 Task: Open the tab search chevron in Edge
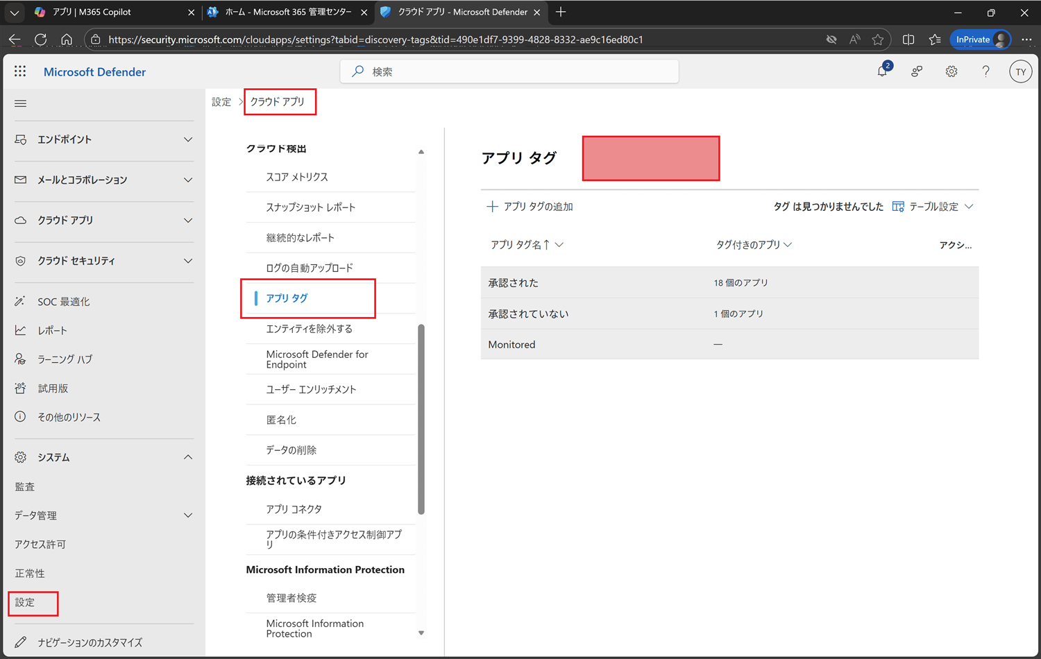(x=14, y=12)
